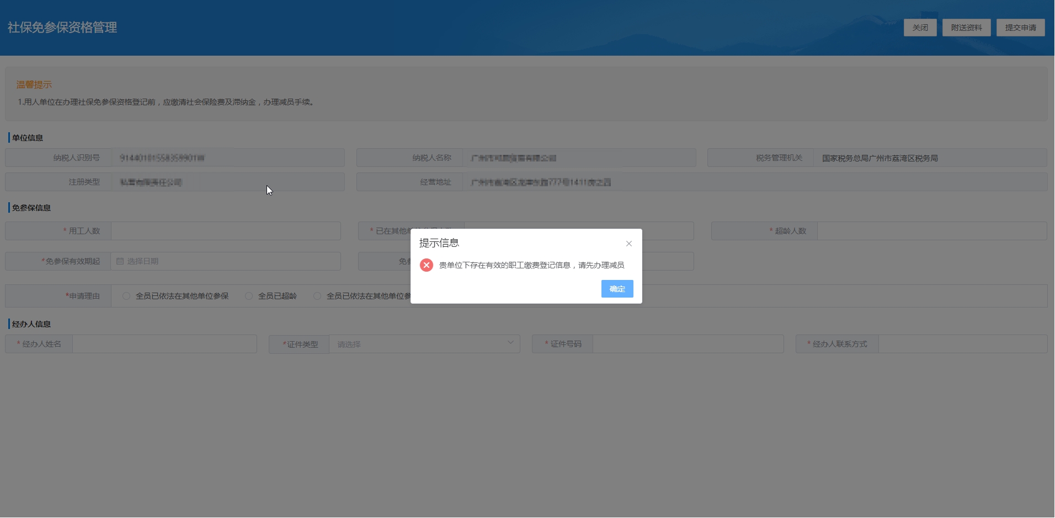Click the red error icon in dialog
The image size is (1055, 518).
tap(426, 265)
